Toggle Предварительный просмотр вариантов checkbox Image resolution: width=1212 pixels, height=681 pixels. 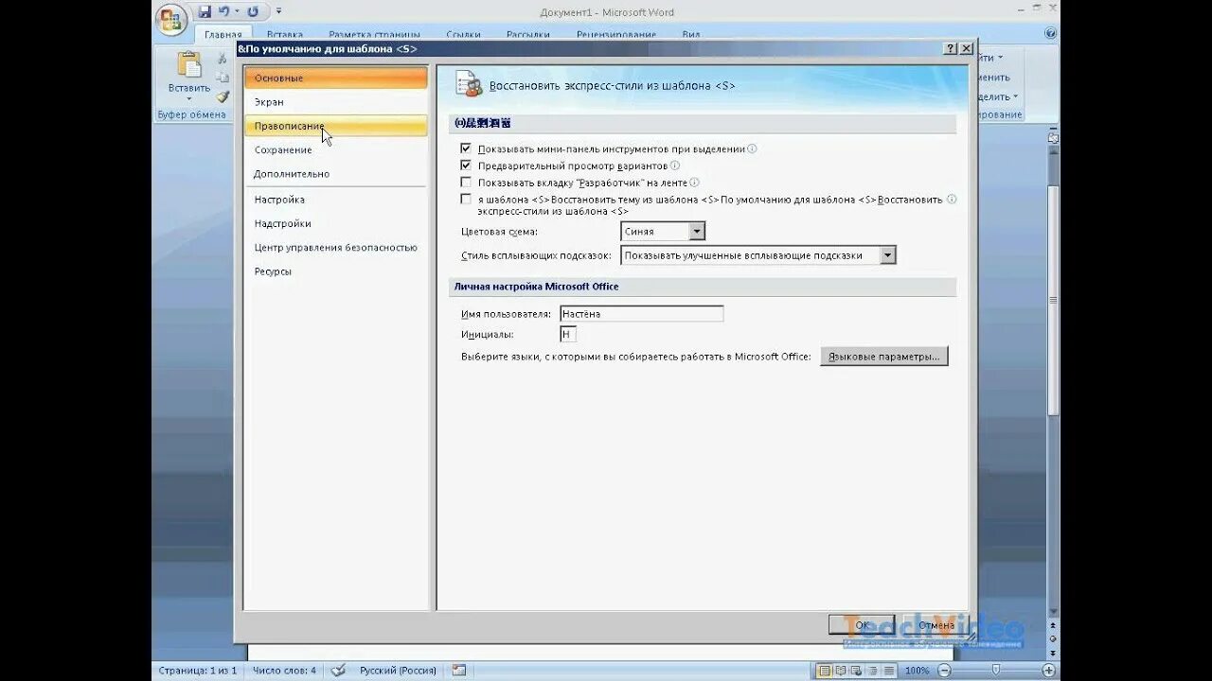coord(465,166)
